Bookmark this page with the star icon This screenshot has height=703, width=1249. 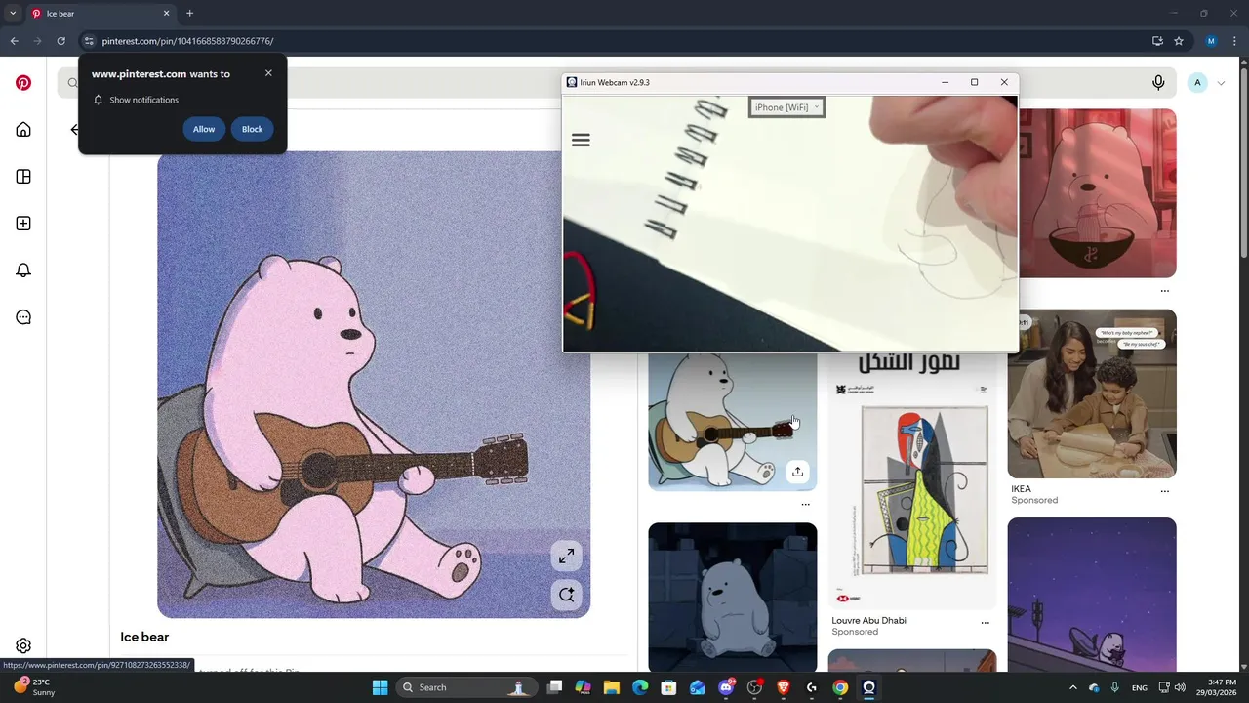pyautogui.click(x=1179, y=41)
